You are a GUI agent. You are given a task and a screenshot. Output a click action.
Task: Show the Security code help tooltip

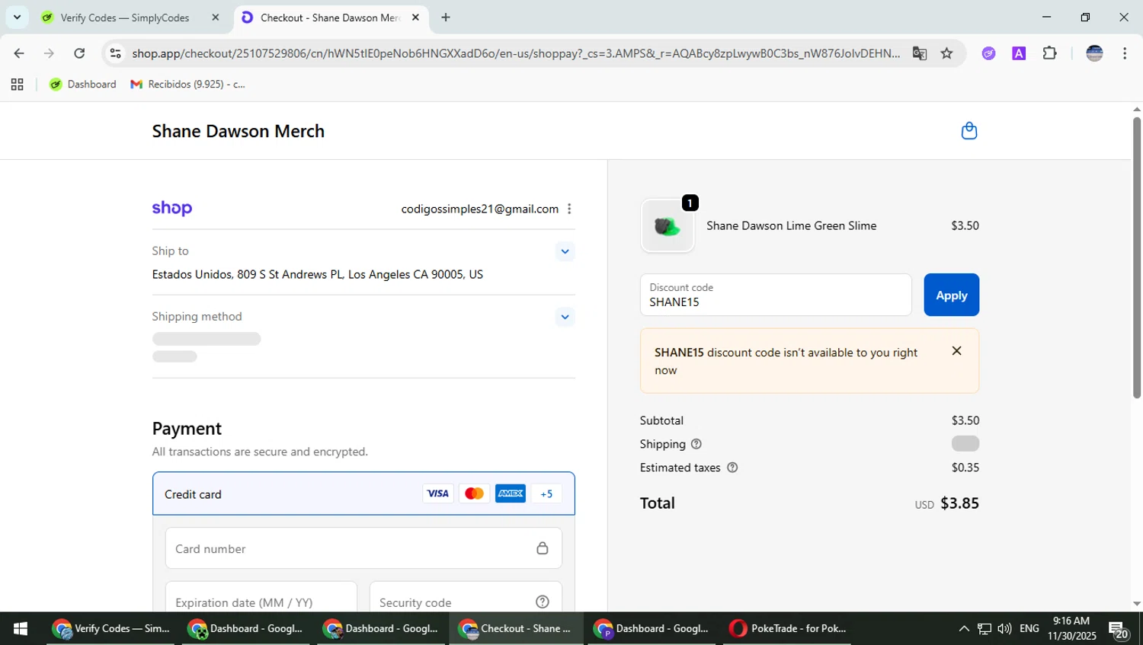click(x=543, y=602)
